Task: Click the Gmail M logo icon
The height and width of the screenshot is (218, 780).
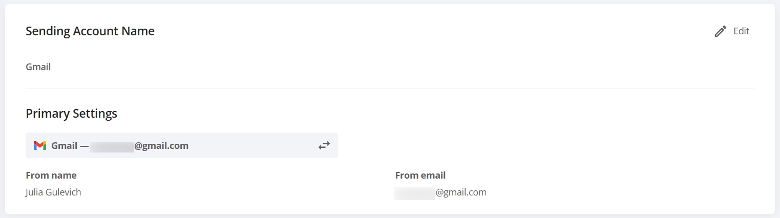Action: click(40, 145)
